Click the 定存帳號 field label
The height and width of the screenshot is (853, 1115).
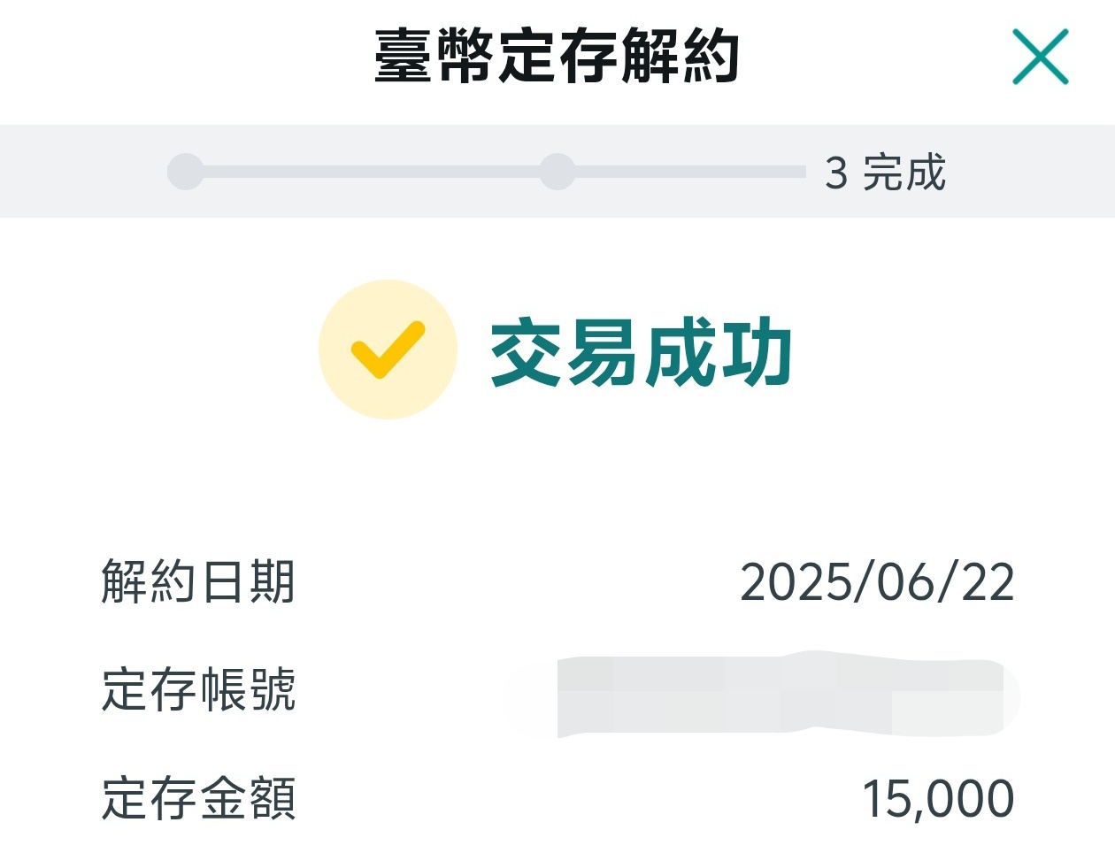(198, 690)
